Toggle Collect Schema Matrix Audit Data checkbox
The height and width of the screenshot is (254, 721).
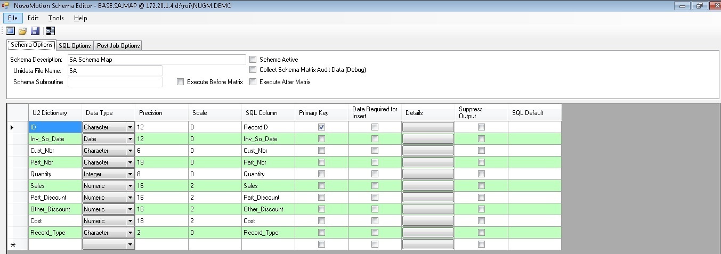(x=254, y=70)
